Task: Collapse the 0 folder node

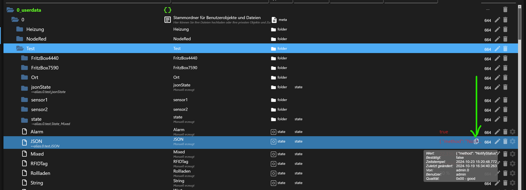Action: tap(14, 20)
